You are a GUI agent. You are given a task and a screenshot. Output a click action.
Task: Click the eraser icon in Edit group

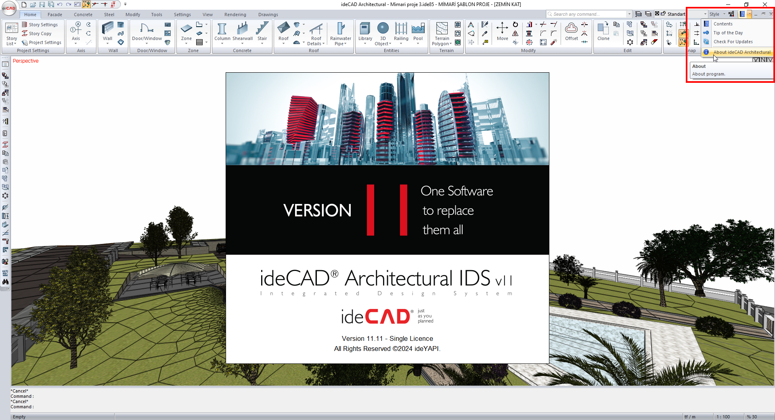pyautogui.click(x=654, y=42)
